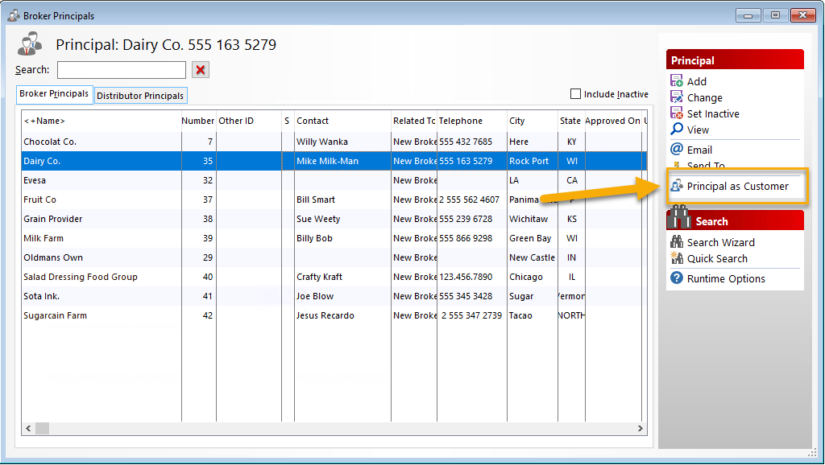Click the horizontal scrollbar thumb
Viewport: 825px width, 465px height.
point(42,428)
